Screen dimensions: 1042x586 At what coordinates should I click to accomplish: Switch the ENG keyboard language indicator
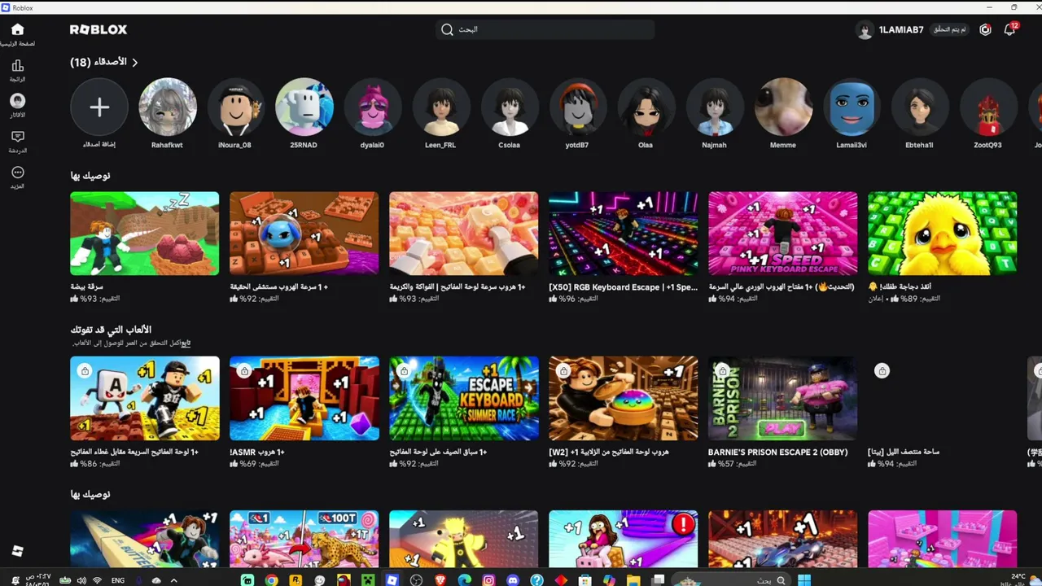coord(118,580)
